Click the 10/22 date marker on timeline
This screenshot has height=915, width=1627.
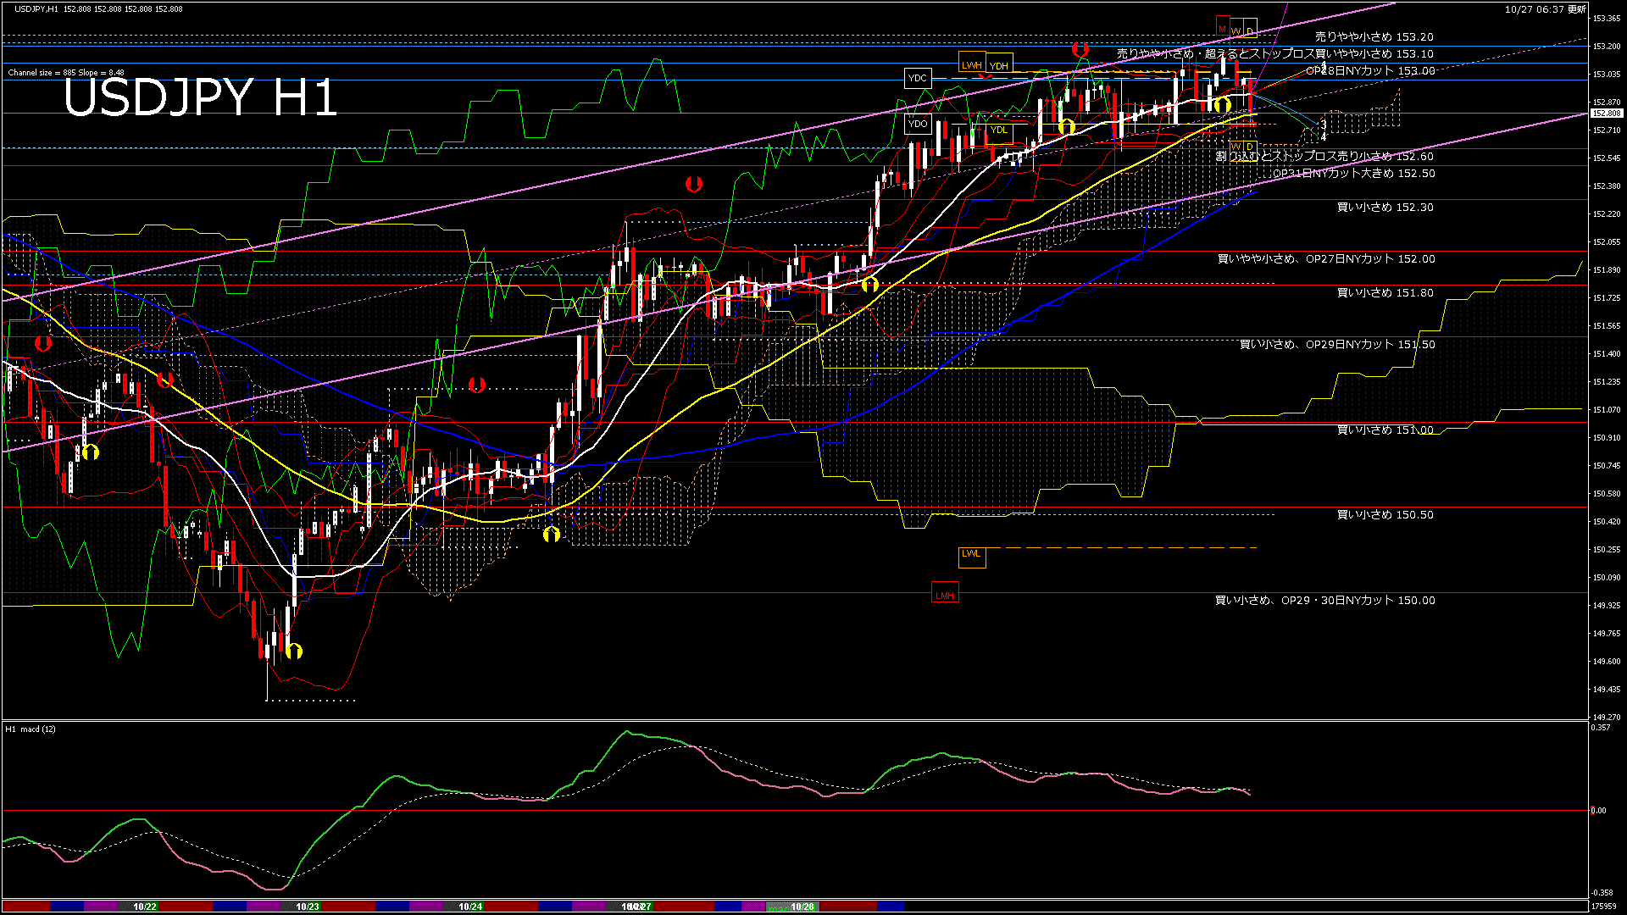pyautogui.click(x=145, y=907)
